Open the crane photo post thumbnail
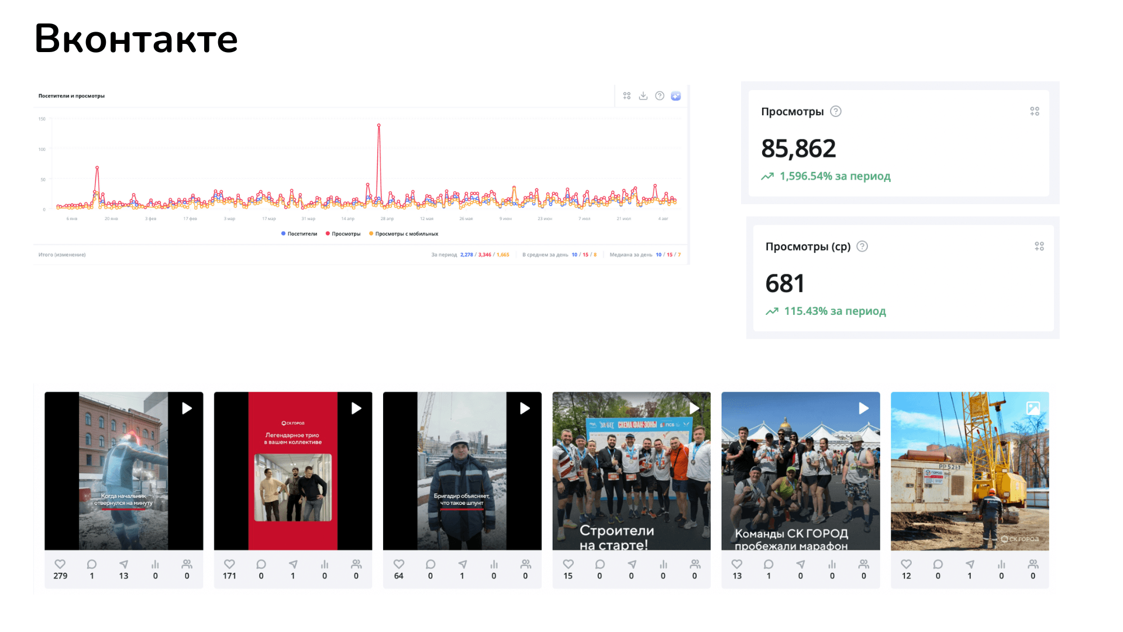 pyautogui.click(x=969, y=471)
